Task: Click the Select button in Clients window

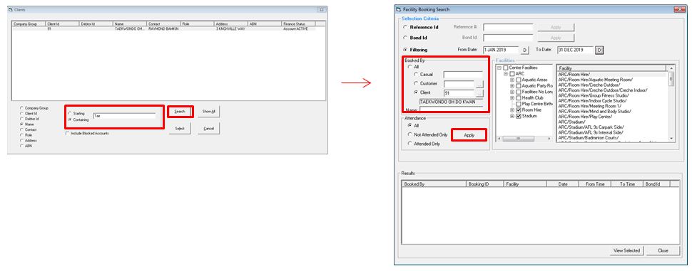Action: coord(180,129)
